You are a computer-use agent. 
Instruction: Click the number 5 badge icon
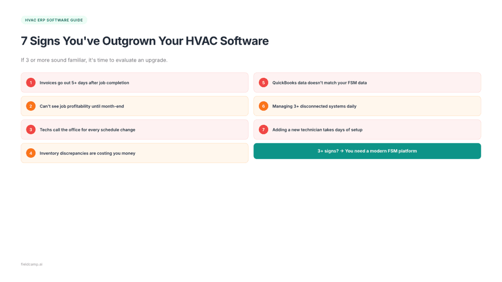tap(263, 82)
